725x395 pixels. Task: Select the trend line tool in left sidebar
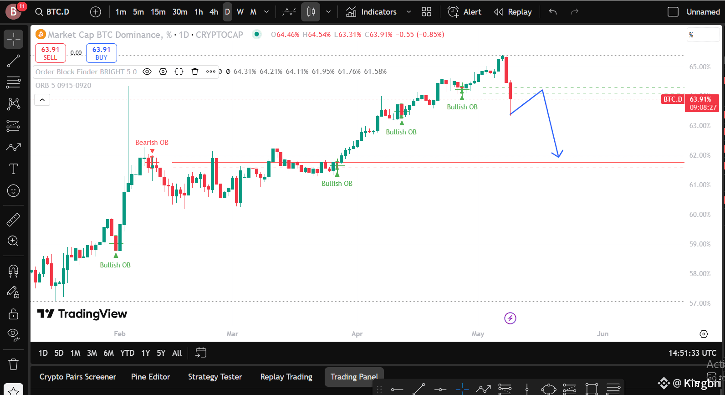tap(14, 61)
